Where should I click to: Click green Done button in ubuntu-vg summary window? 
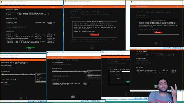tap(31, 47)
